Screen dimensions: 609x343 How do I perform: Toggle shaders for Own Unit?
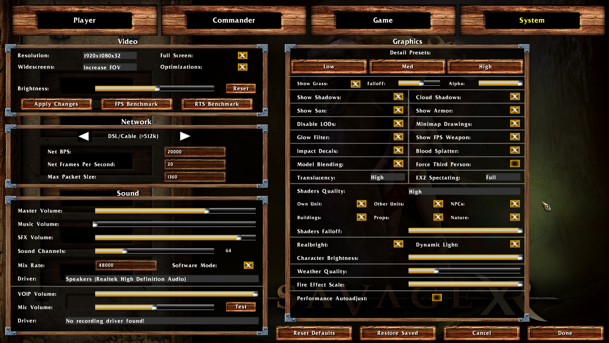tap(361, 204)
